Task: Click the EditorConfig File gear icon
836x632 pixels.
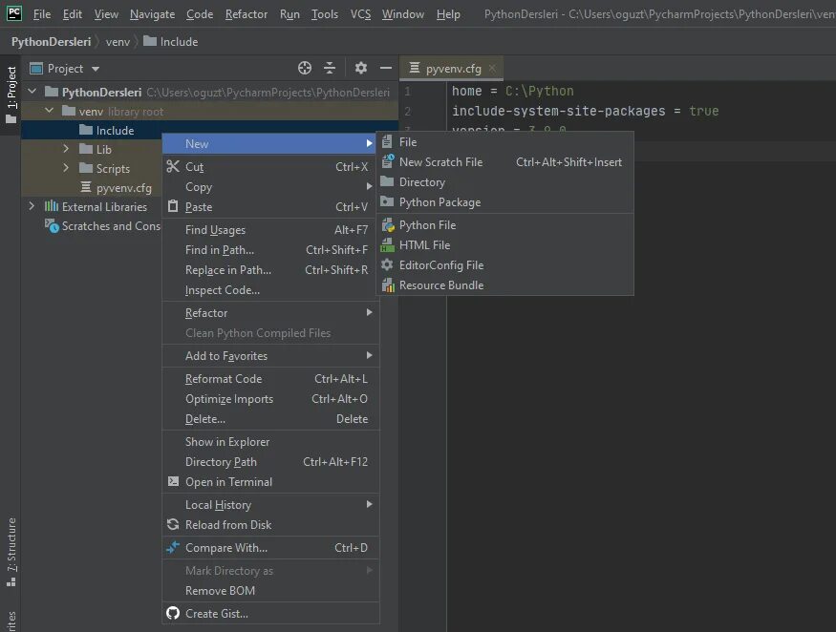Action: (x=387, y=264)
